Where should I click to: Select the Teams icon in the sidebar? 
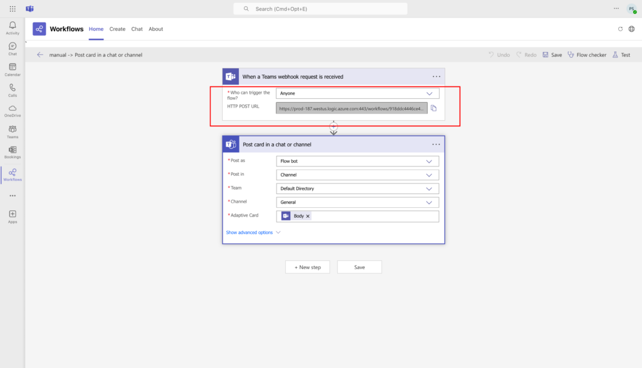[x=12, y=130]
